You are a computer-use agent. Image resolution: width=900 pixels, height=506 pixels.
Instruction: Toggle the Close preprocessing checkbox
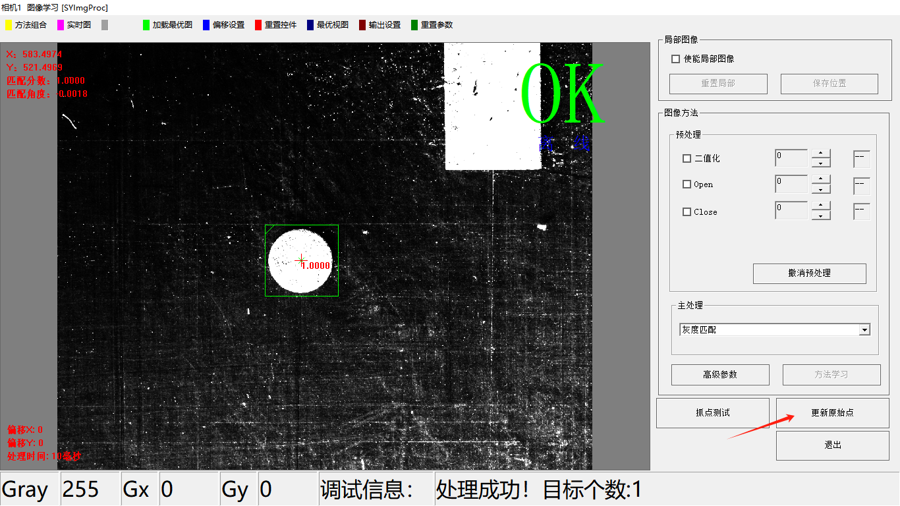pyautogui.click(x=687, y=212)
